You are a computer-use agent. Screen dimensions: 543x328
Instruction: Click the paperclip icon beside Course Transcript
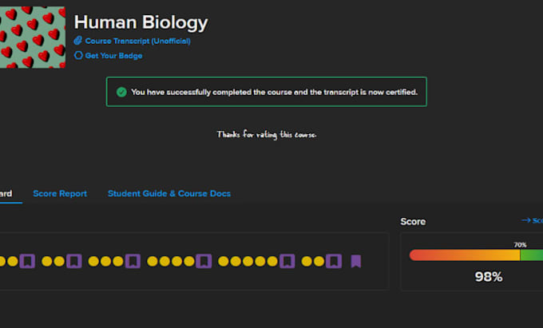(78, 41)
